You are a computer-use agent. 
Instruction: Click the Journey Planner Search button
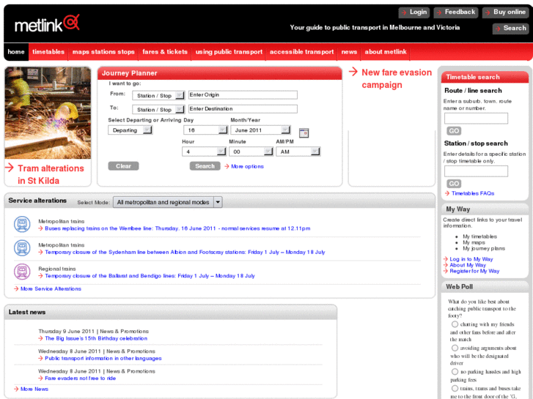205,165
